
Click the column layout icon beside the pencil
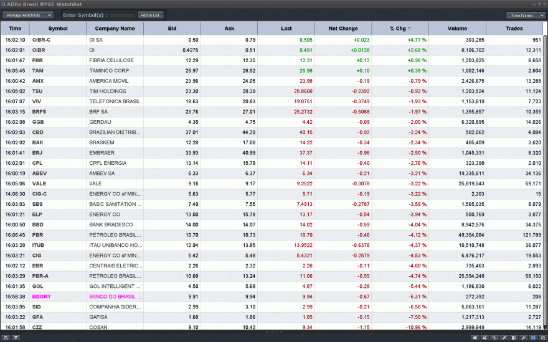tap(514, 338)
